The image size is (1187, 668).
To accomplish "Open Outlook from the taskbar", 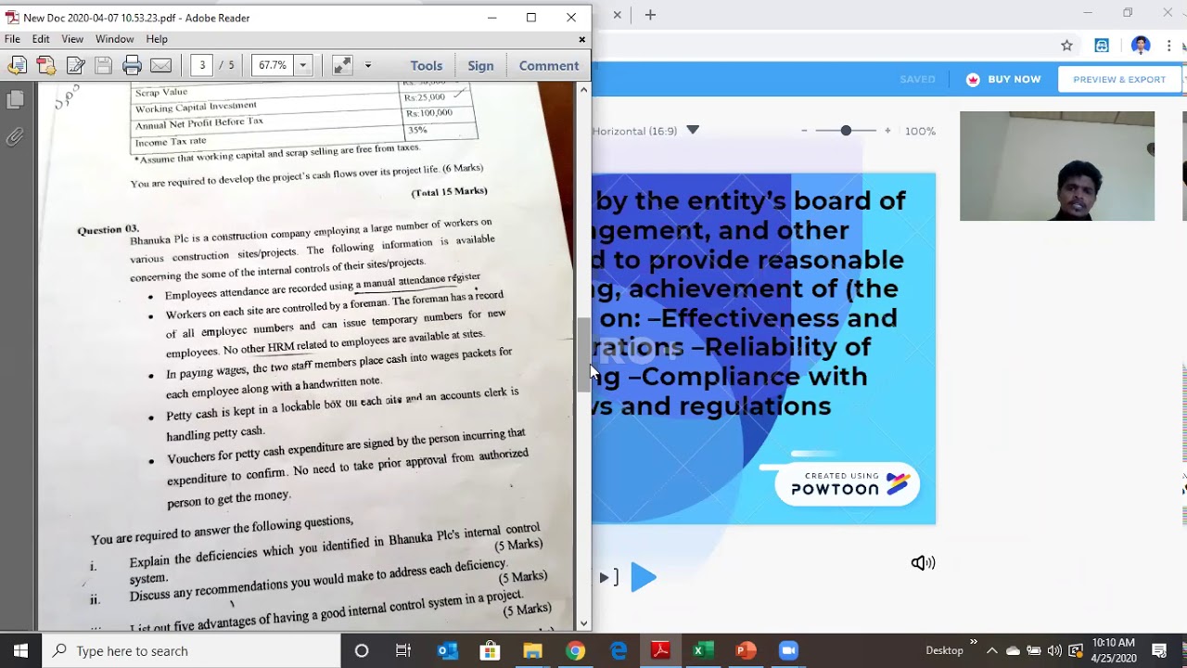I will click(447, 650).
